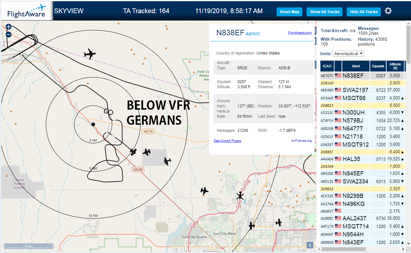Select the 268BA2 ICAO row
The image size is (411, 253).
click(x=362, y=189)
